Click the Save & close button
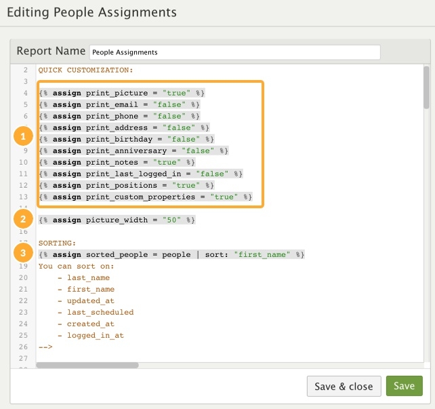 point(344,386)
